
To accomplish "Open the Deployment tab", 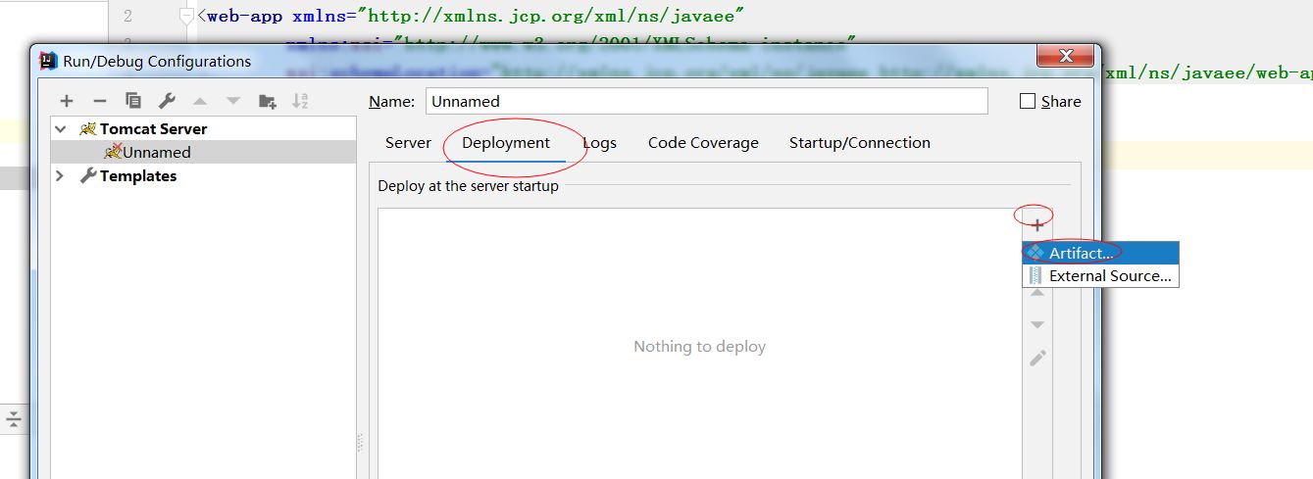I will (506, 142).
